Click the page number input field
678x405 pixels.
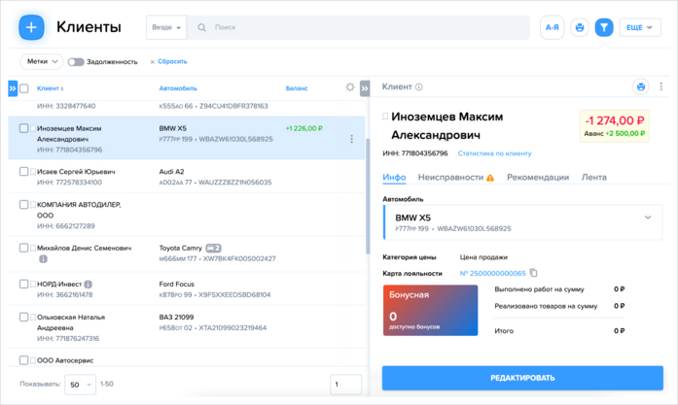tap(345, 385)
